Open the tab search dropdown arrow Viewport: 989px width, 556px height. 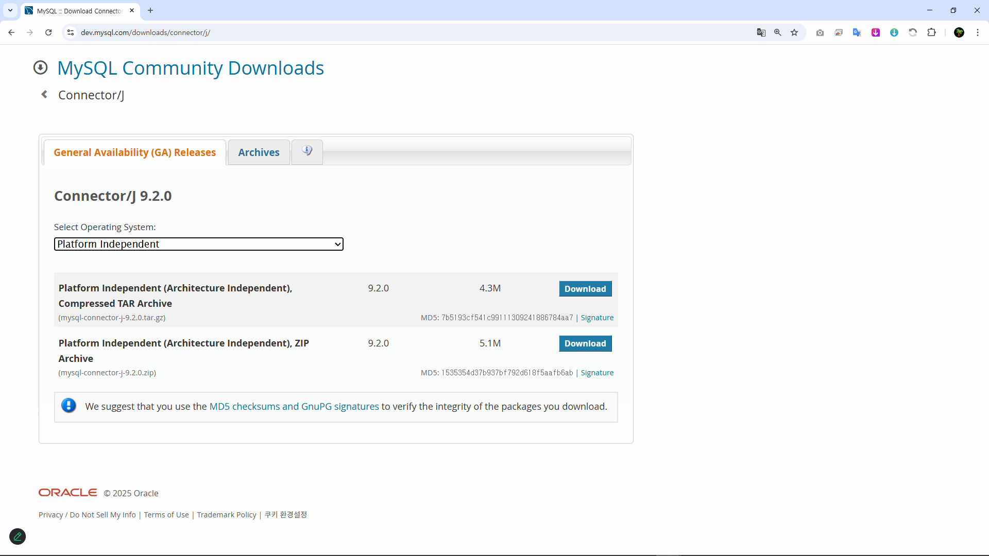pyautogui.click(x=10, y=10)
